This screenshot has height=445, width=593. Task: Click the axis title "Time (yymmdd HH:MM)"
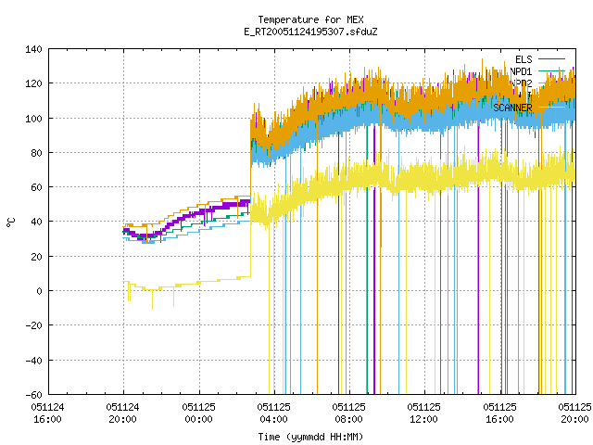click(x=310, y=437)
